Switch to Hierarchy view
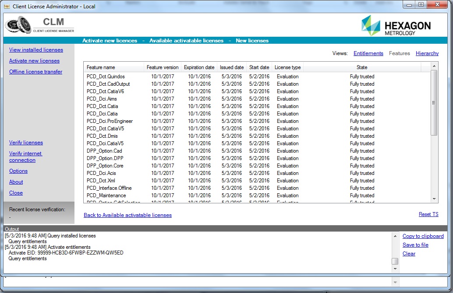The width and height of the screenshot is (453, 293). [x=427, y=53]
